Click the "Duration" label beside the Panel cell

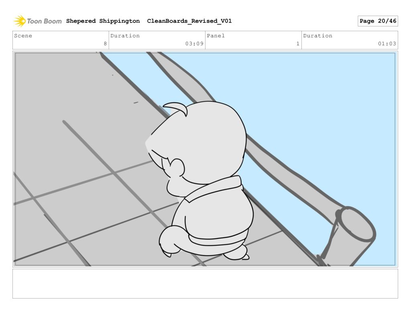317,36
